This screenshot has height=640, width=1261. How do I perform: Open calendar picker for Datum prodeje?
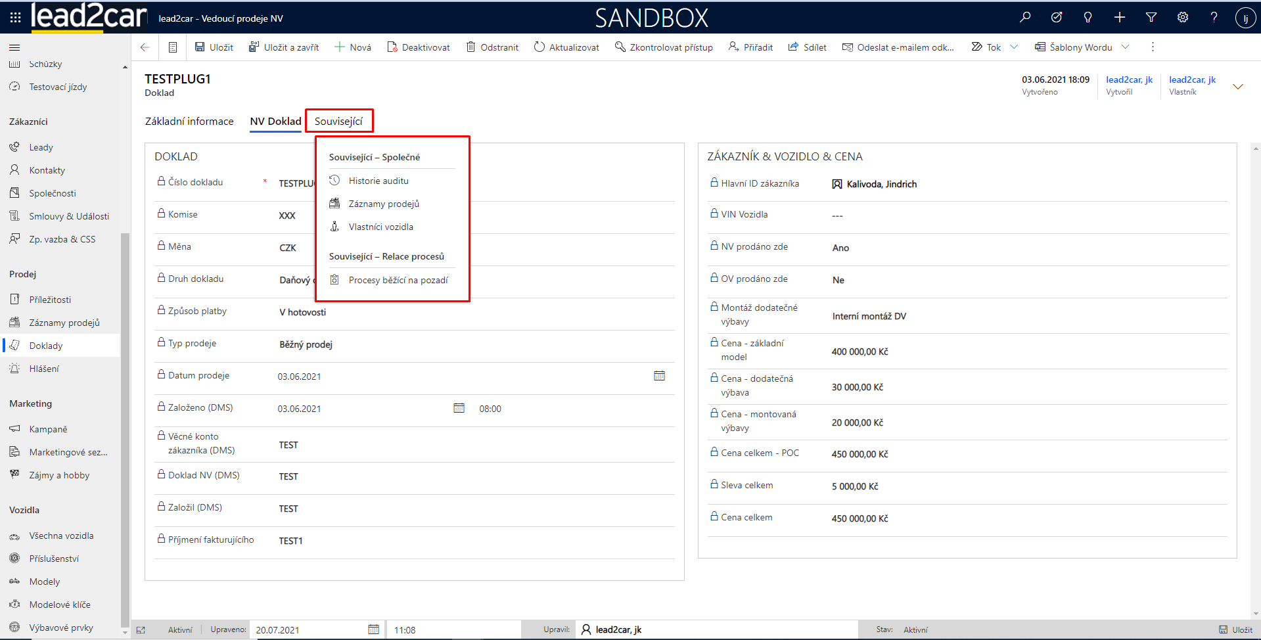659,376
